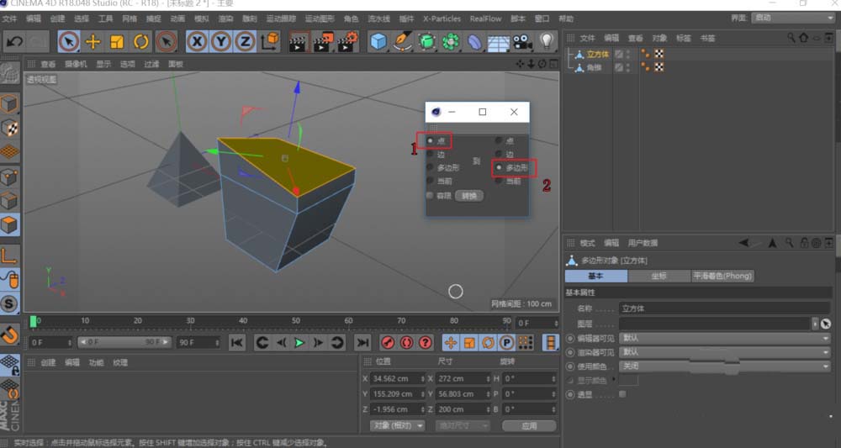Toggle the X-axis lock icon
841x448 pixels.
(x=197, y=41)
